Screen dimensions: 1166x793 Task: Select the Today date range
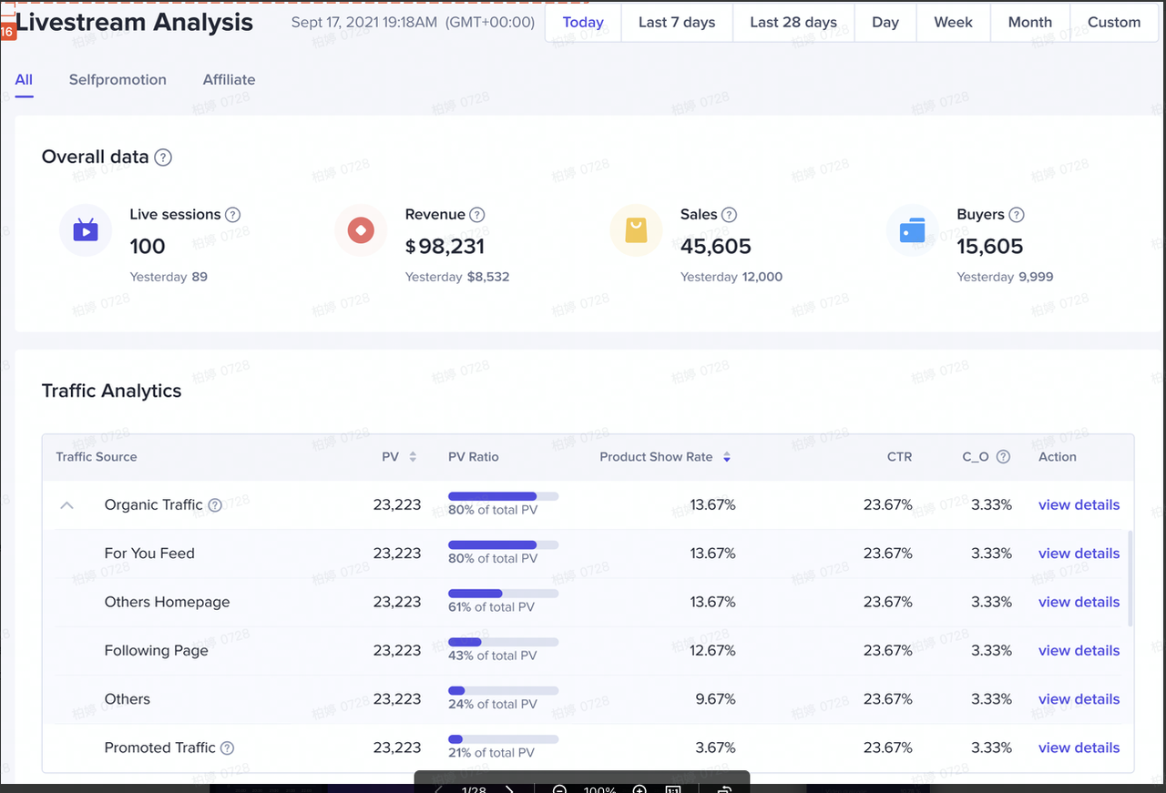point(583,23)
